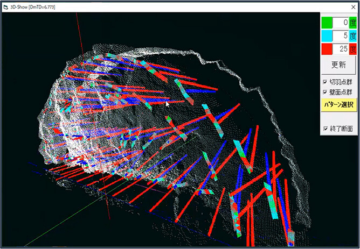Click the red color swatch
The width and height of the screenshot is (360, 249).
[x=327, y=49]
